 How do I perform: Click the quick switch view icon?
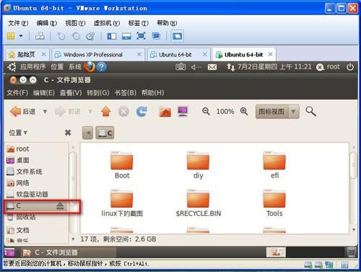[126, 36]
